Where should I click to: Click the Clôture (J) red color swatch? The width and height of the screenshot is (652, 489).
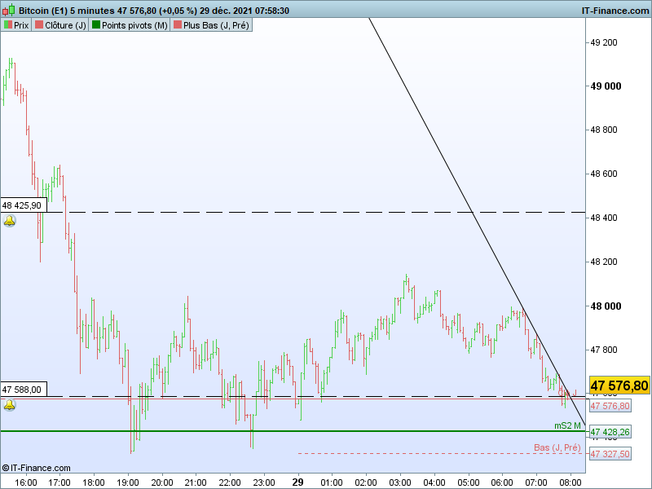click(x=39, y=25)
